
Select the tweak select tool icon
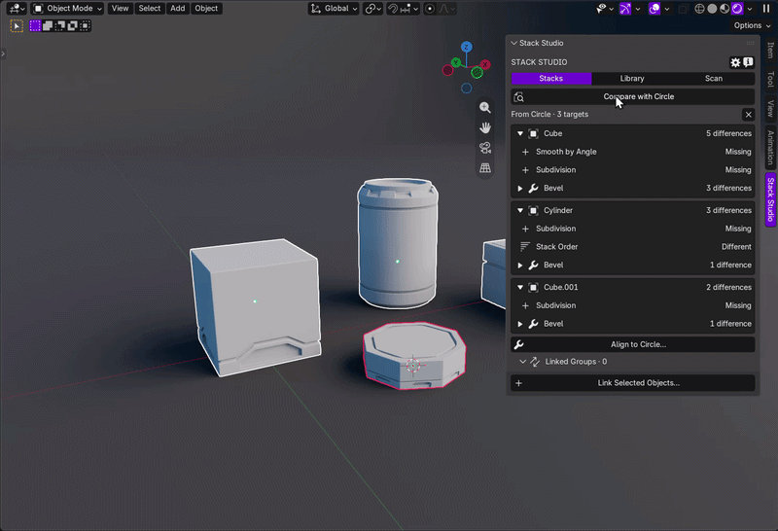pos(17,26)
